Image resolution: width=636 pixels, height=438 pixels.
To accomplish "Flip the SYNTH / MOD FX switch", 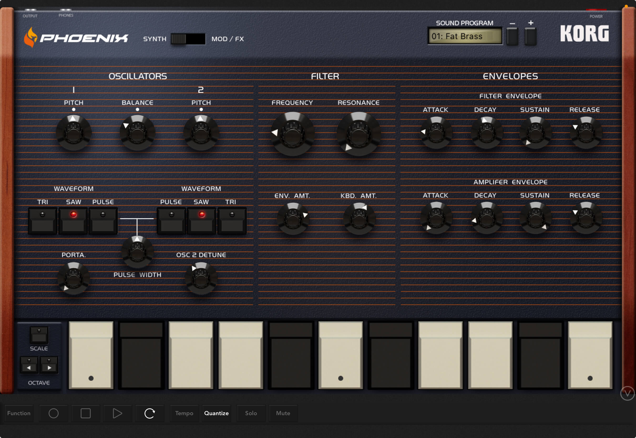I will (x=188, y=39).
